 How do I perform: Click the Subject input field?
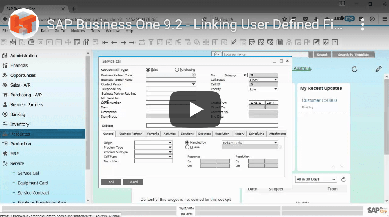point(212,126)
